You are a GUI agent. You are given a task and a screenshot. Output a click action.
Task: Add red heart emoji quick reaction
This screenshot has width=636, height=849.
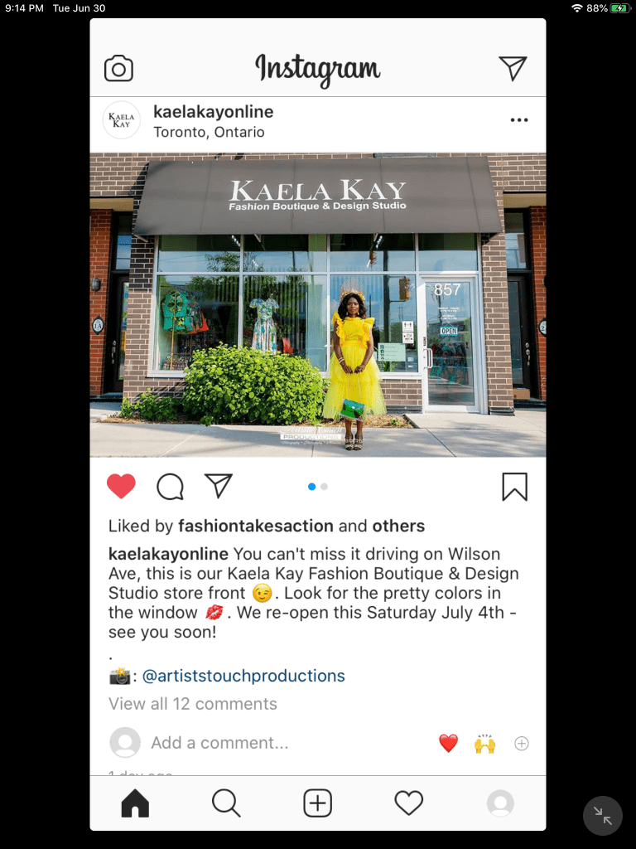pos(448,743)
